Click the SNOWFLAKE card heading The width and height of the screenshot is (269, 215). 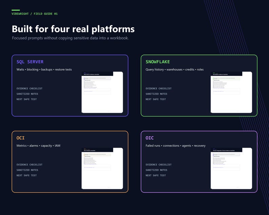tap(158, 62)
